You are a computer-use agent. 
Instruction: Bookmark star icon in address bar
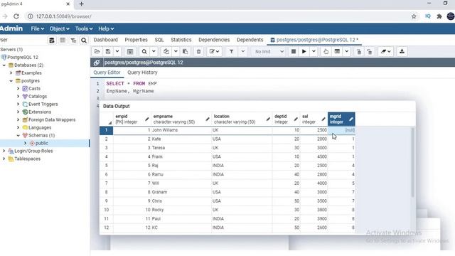[x=414, y=16]
